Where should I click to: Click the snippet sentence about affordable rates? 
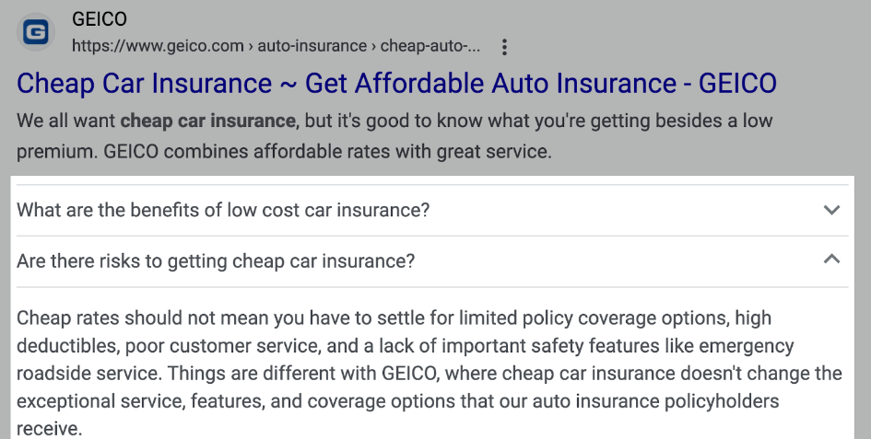click(328, 151)
